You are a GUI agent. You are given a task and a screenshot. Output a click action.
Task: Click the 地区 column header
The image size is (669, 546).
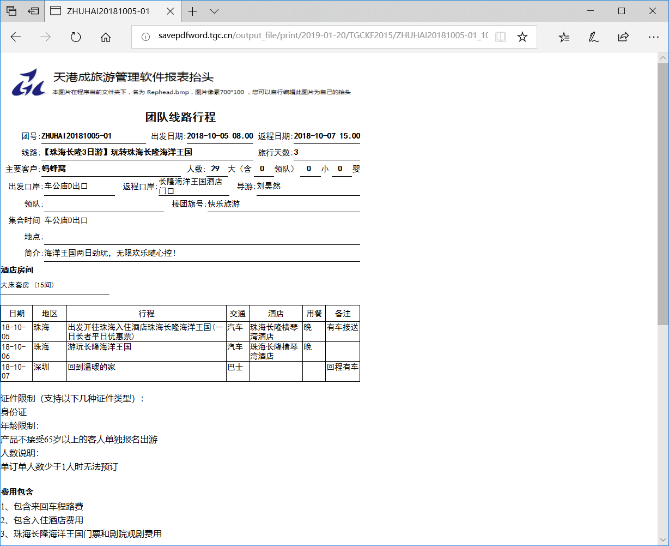coord(50,314)
